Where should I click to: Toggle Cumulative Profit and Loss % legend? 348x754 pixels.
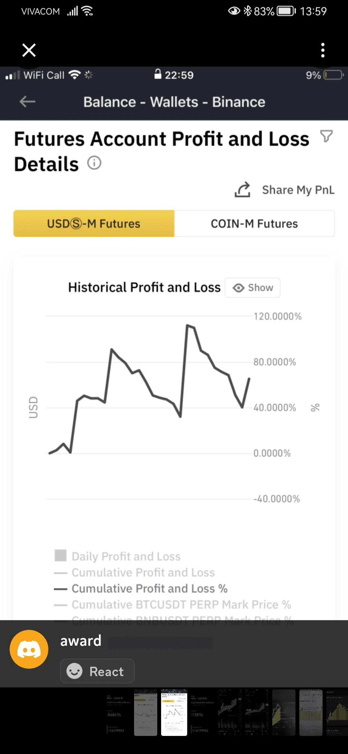tap(149, 589)
